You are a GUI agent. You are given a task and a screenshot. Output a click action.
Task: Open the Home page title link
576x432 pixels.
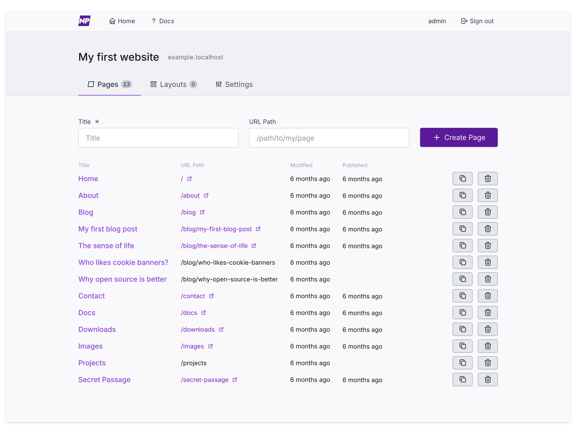pyautogui.click(x=88, y=179)
